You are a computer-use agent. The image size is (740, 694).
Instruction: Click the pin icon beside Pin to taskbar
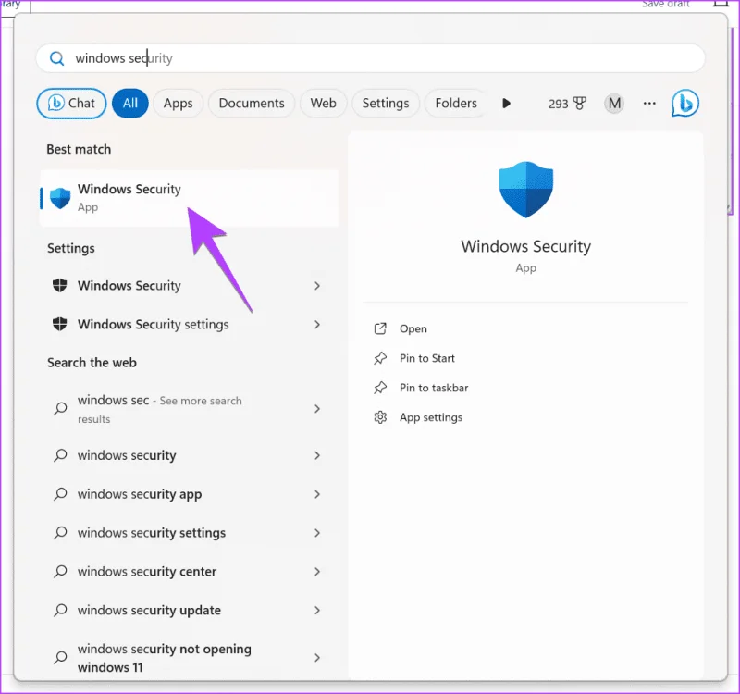point(380,388)
